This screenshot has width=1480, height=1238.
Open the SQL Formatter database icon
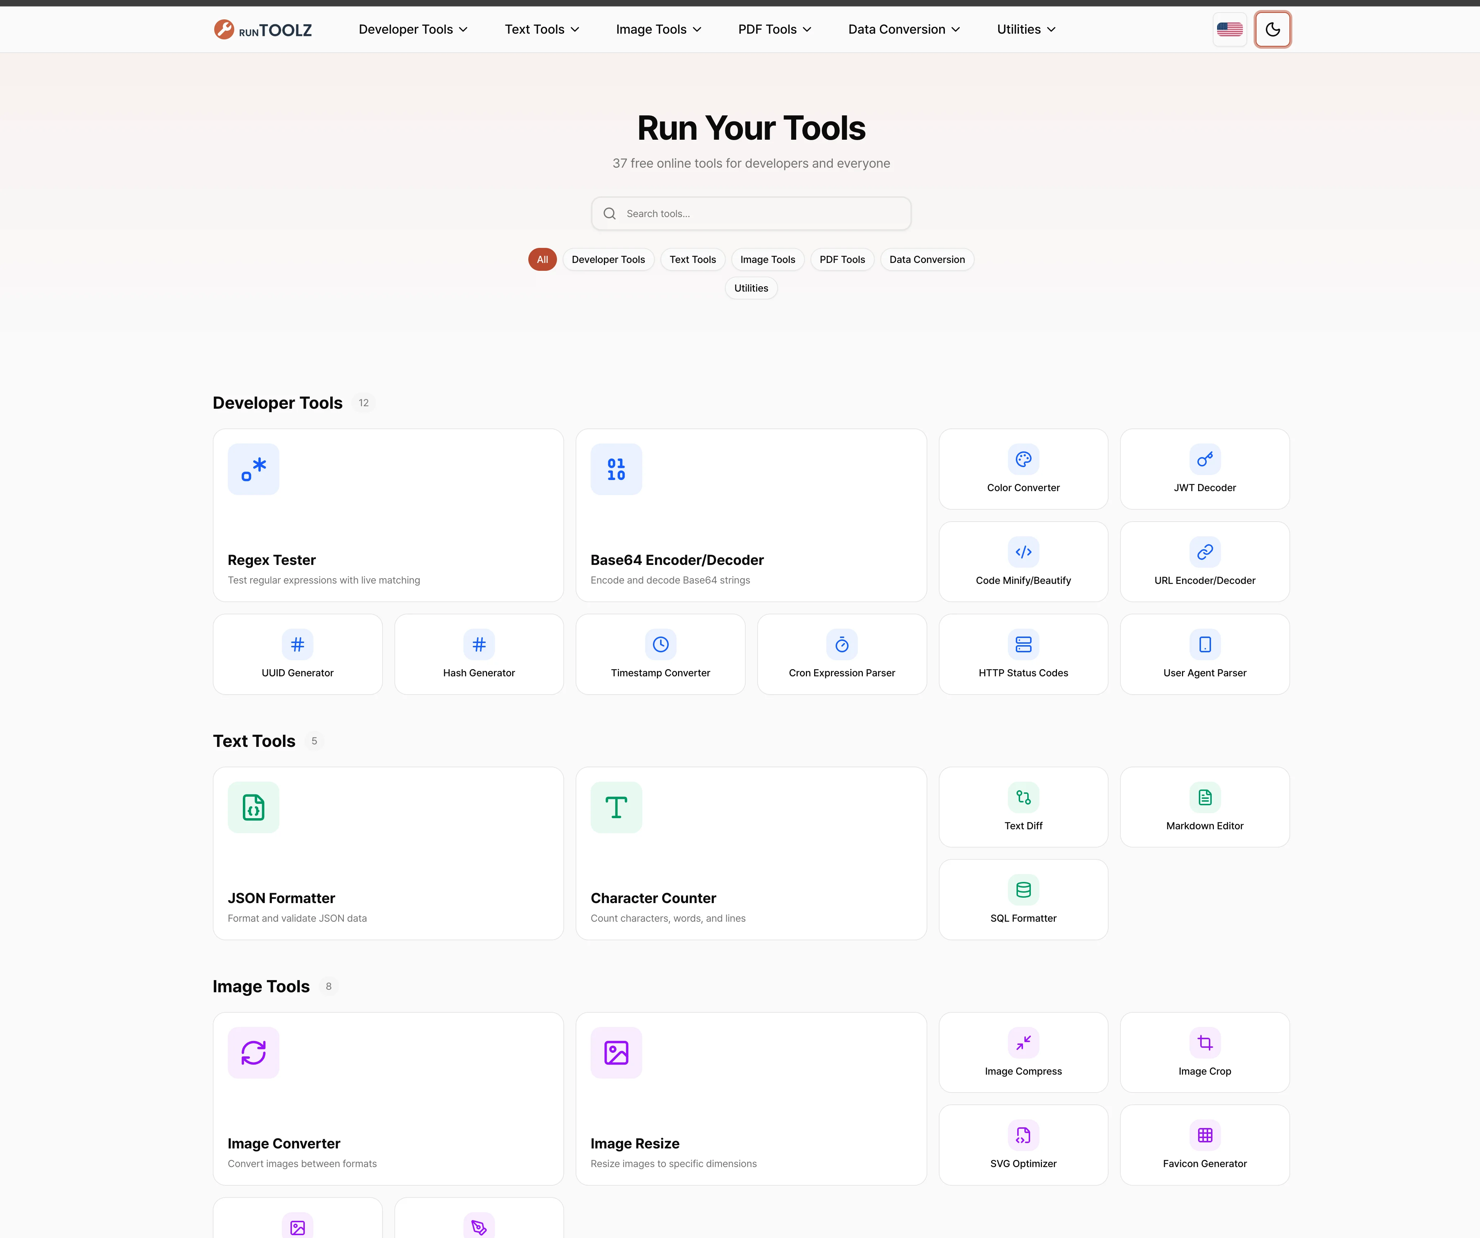(1023, 889)
